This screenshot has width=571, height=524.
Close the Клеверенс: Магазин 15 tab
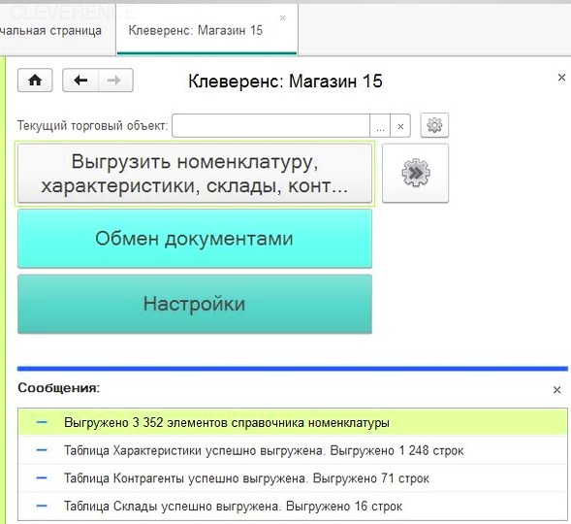(x=282, y=17)
